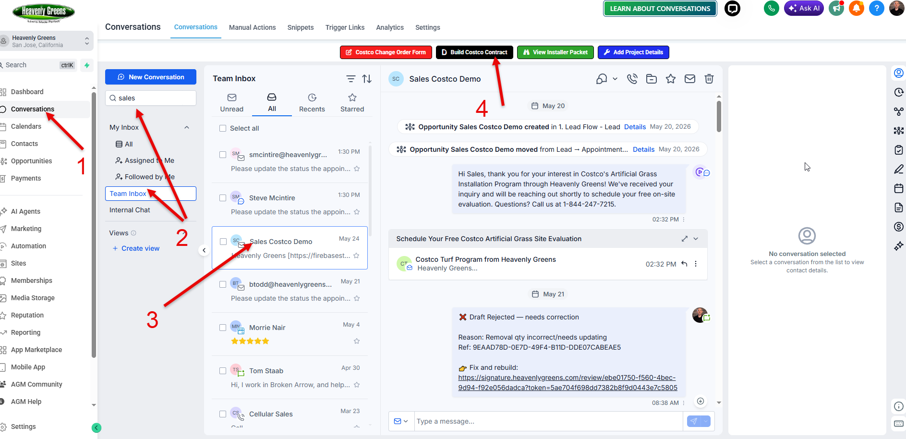Screen dimensions: 906x439
Task: Open the Analytics tab
Action: coord(390,27)
